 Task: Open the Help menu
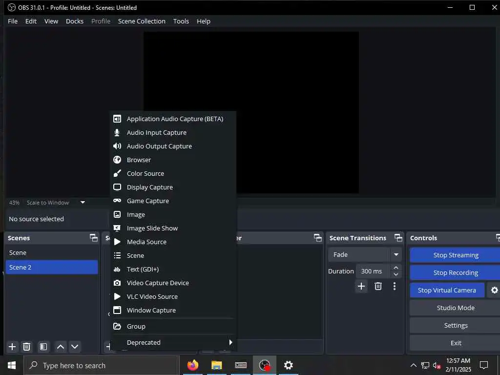click(204, 21)
